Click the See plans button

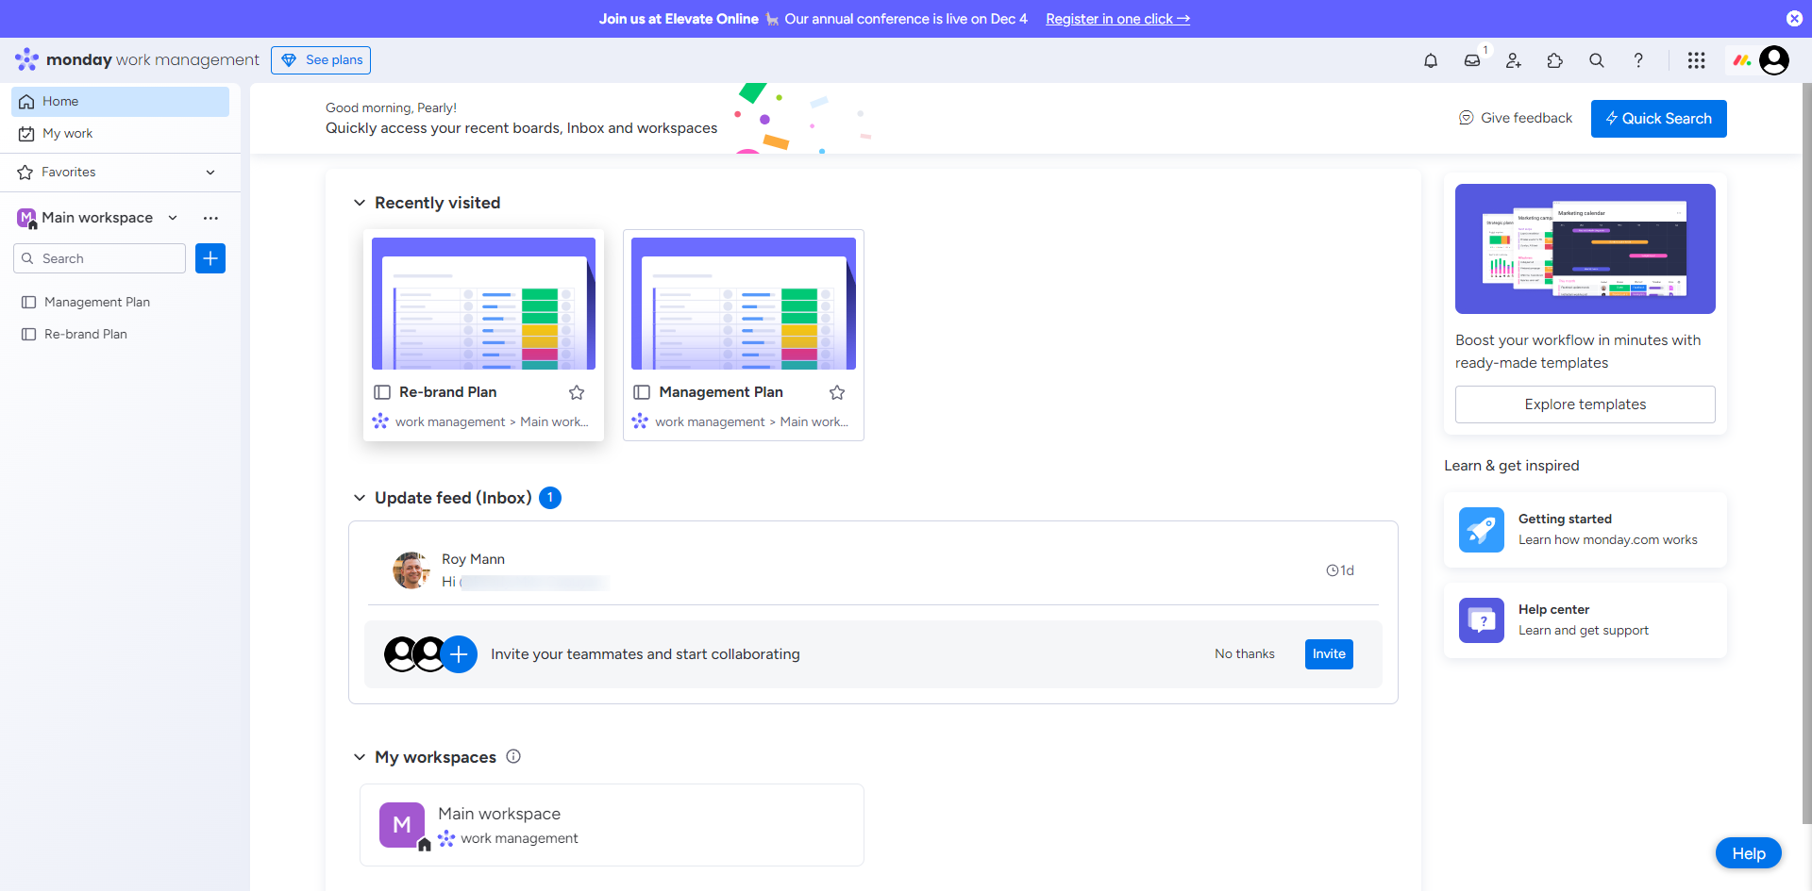(321, 60)
